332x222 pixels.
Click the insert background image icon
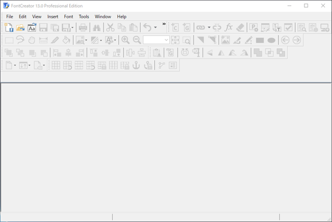point(225,40)
